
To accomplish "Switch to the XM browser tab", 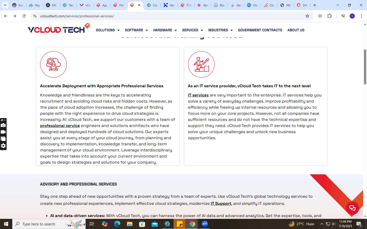I will click(x=285, y=5).
